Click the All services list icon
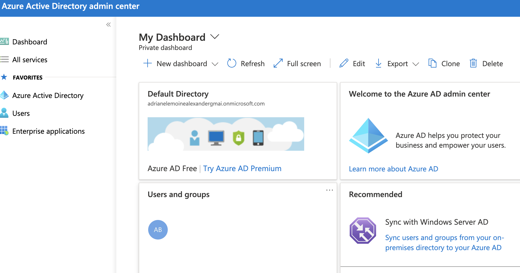 (x=4, y=59)
